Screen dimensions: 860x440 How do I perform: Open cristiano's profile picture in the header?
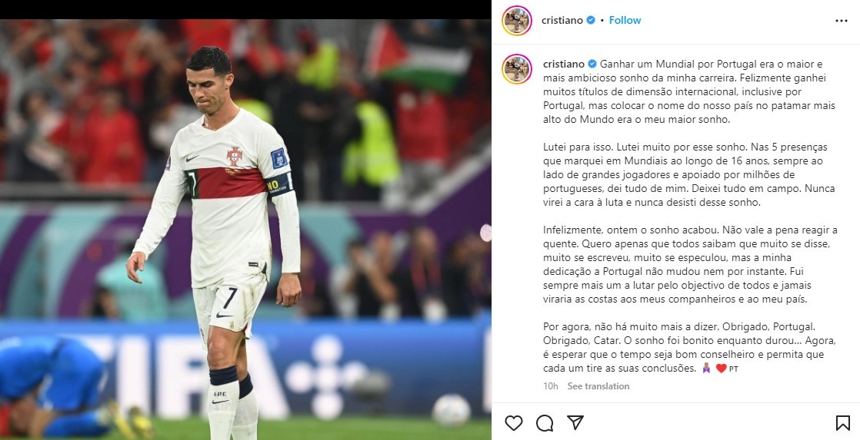(517, 21)
